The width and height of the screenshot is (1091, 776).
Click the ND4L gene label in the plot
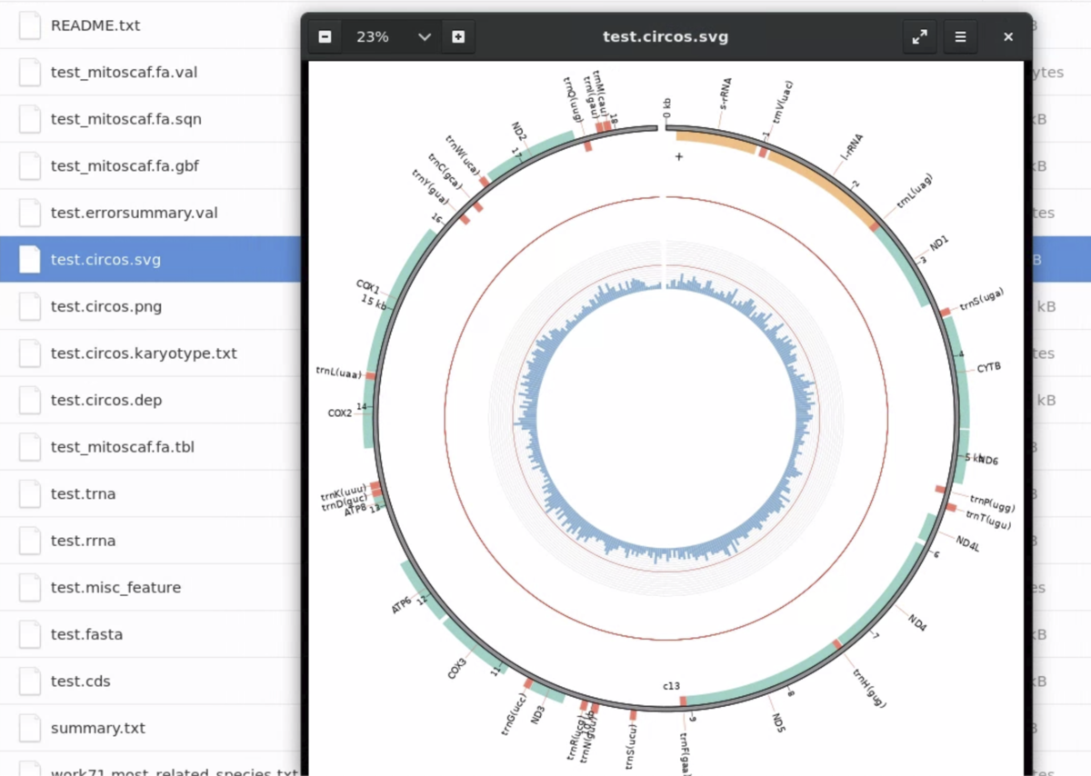click(967, 542)
